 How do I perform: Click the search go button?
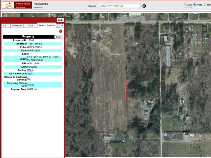(x=144, y=6)
